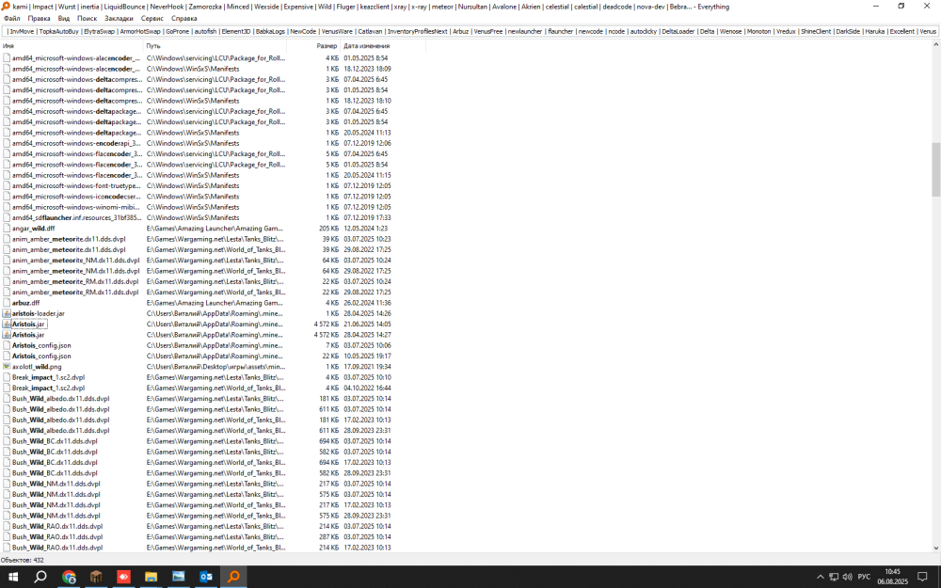Click icon of amd64_microsoft-windows-iconcodecser manifest
This screenshot has width=941, height=588.
[x=7, y=197]
